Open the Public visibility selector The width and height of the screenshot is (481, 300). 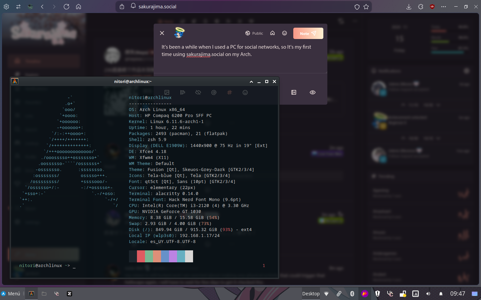[254, 33]
